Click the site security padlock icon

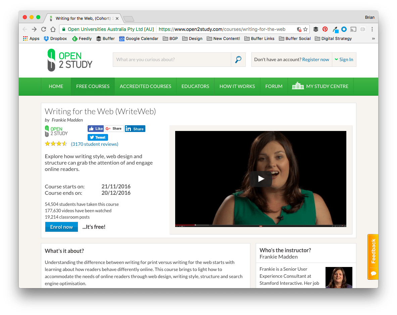tap(63, 29)
